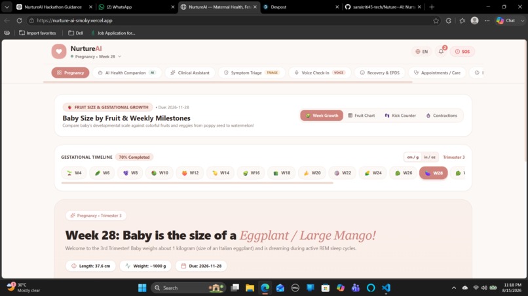This screenshot has width=528, height=296.
Task: Click the Trimester 3 label
Action: [453, 157]
